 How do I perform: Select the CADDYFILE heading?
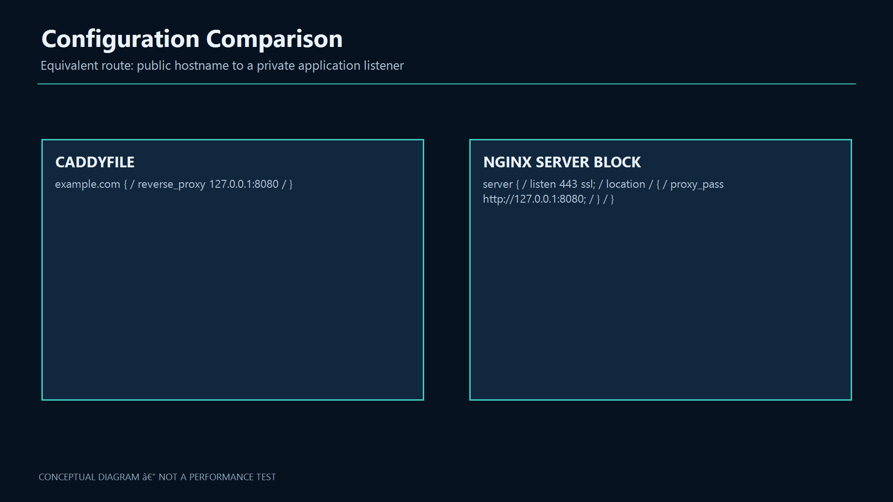pos(95,162)
